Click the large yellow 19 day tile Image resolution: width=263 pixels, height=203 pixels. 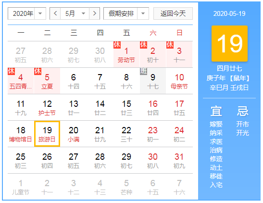229,43
